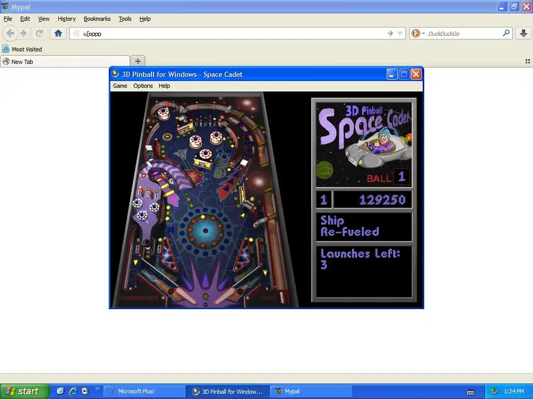Open the Options menu in Pinball
533x399 pixels.
pyautogui.click(x=143, y=86)
